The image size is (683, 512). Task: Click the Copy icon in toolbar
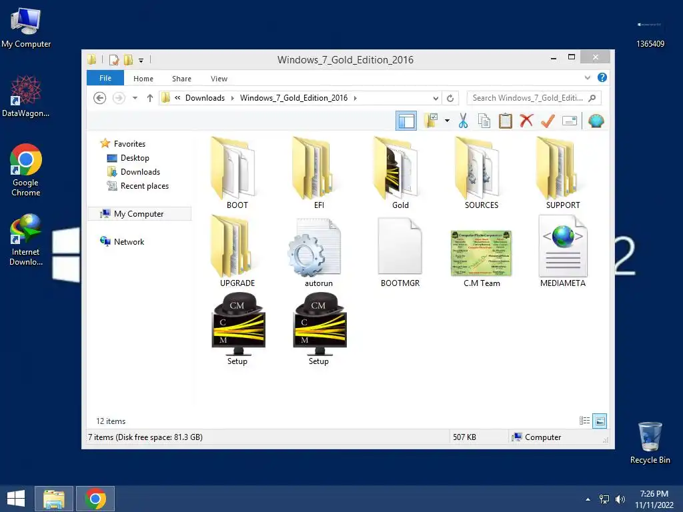tap(484, 121)
